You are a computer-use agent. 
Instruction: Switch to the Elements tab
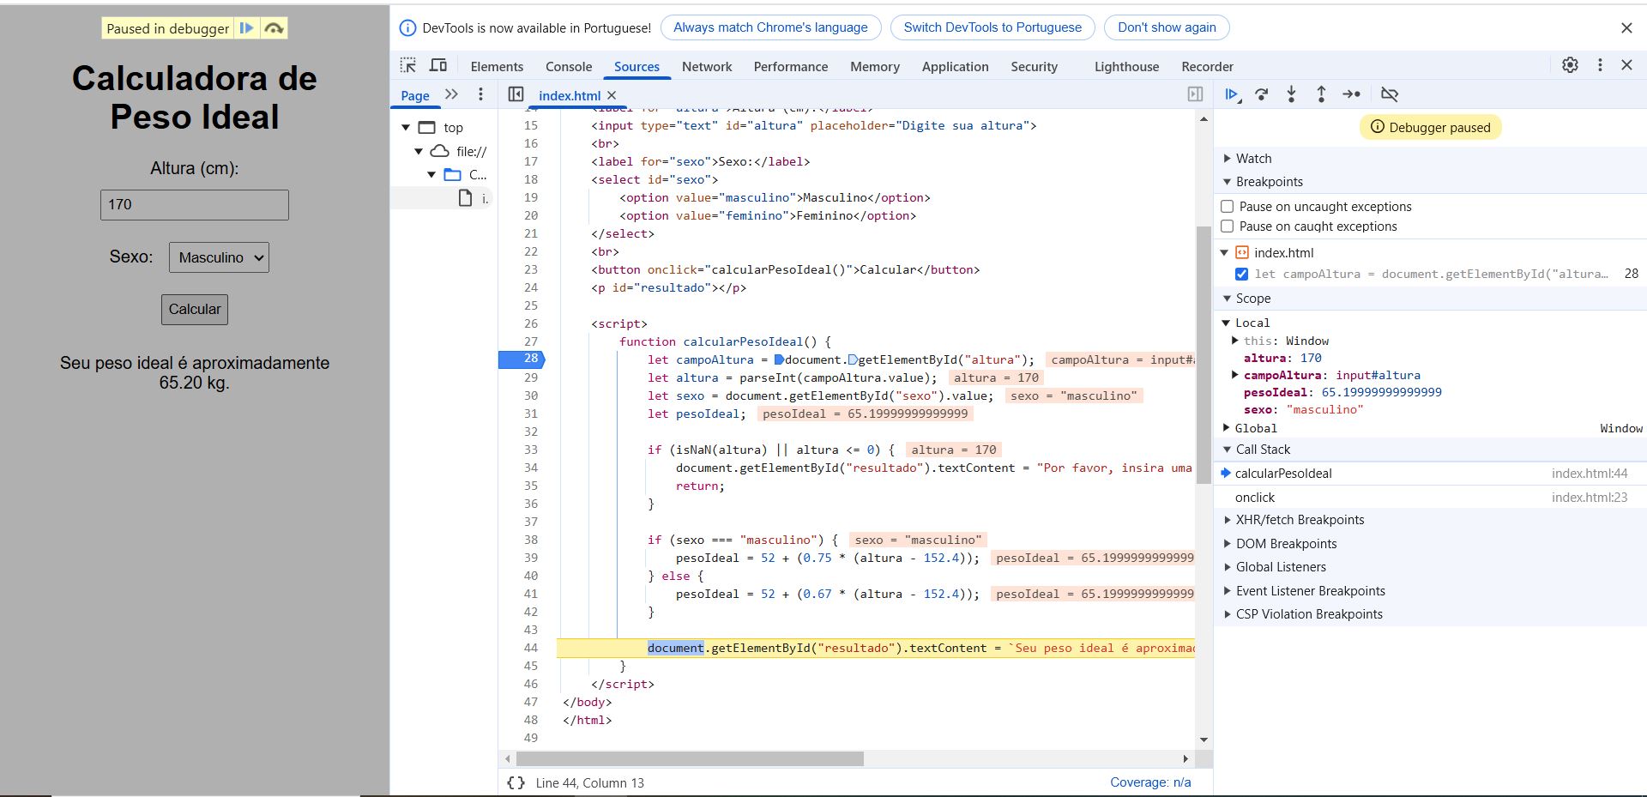coord(497,67)
